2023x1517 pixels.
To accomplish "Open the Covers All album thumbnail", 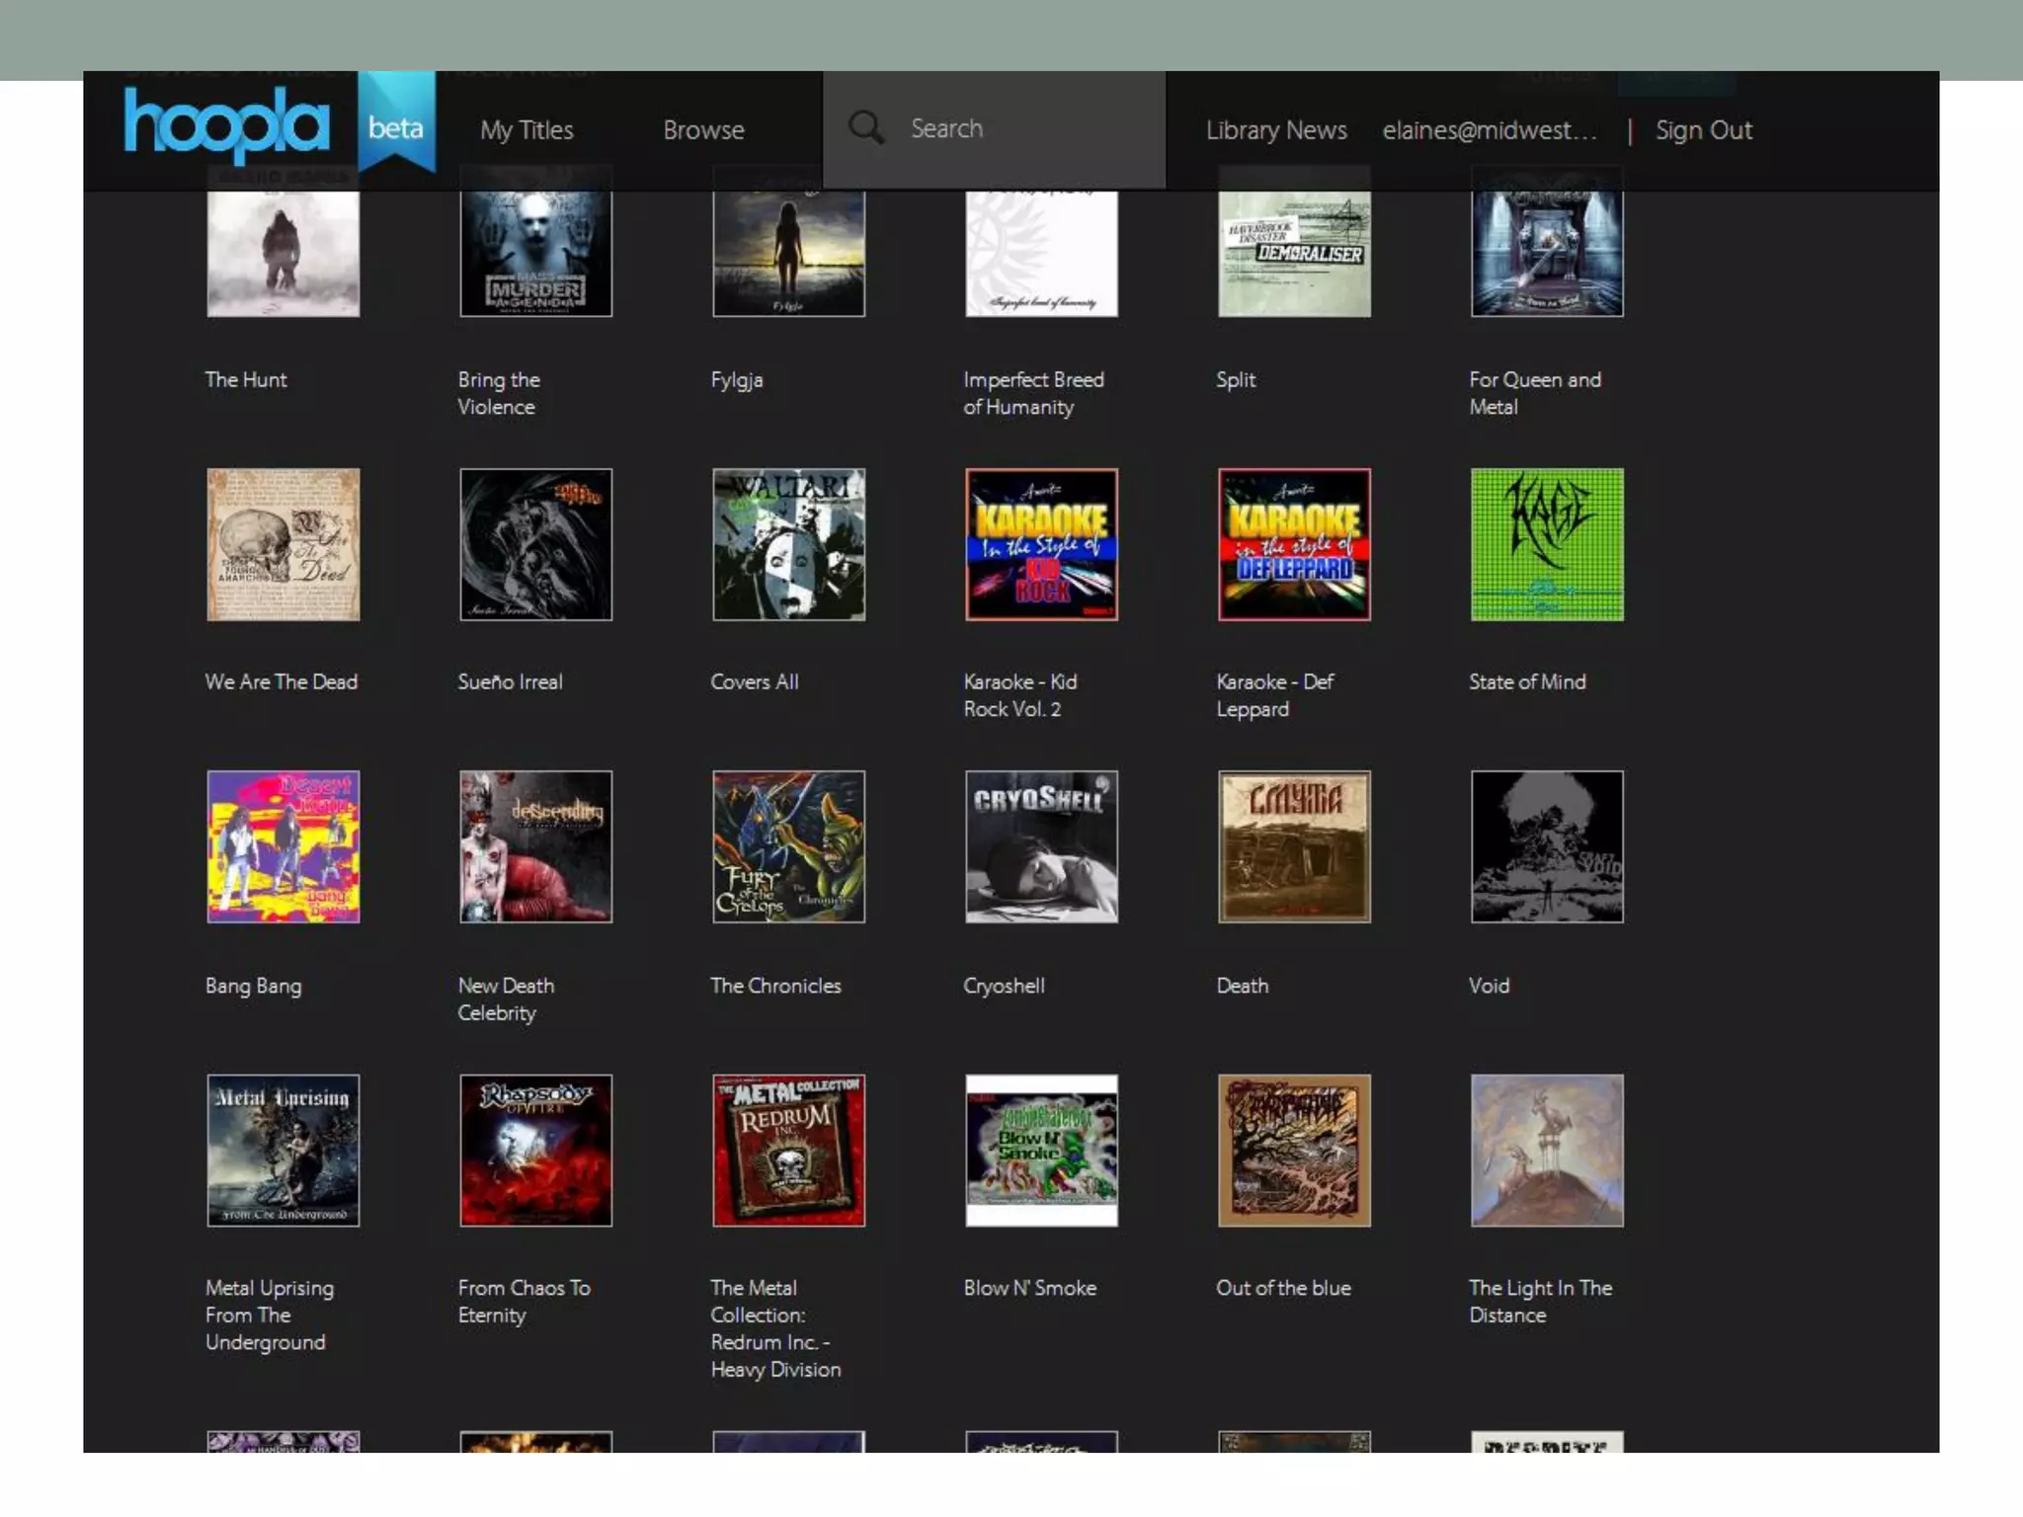I will pyautogui.click(x=788, y=544).
